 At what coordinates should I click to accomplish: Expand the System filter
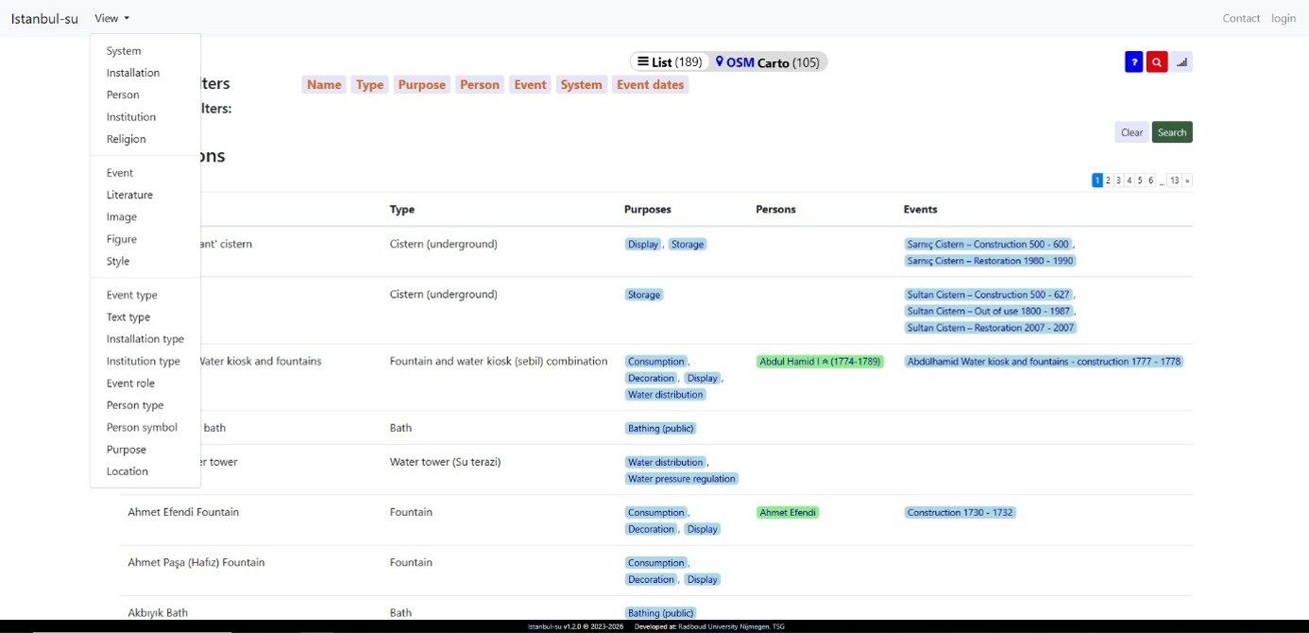pyautogui.click(x=581, y=85)
